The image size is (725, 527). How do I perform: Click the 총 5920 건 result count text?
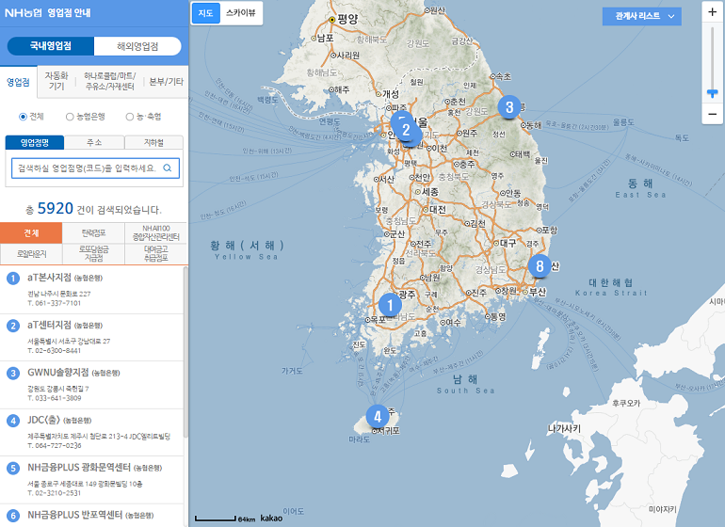pyautogui.click(x=94, y=209)
